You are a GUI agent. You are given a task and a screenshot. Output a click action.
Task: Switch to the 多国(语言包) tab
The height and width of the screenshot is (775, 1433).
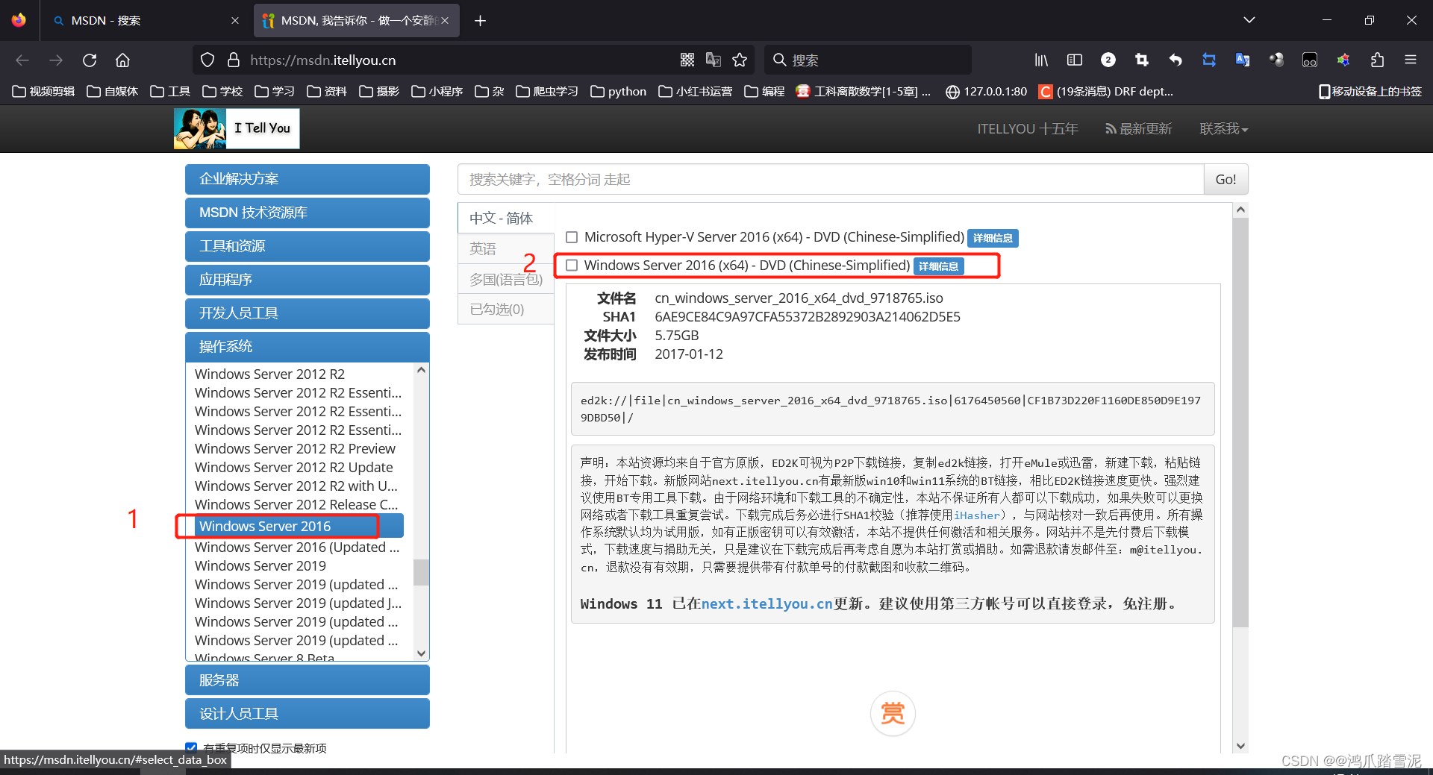tap(505, 279)
